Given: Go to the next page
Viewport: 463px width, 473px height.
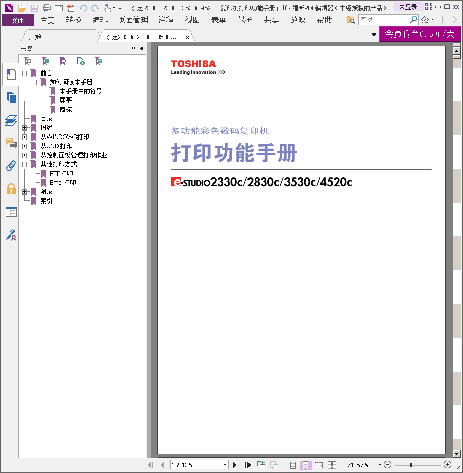Looking at the screenshot, I should pos(235,465).
